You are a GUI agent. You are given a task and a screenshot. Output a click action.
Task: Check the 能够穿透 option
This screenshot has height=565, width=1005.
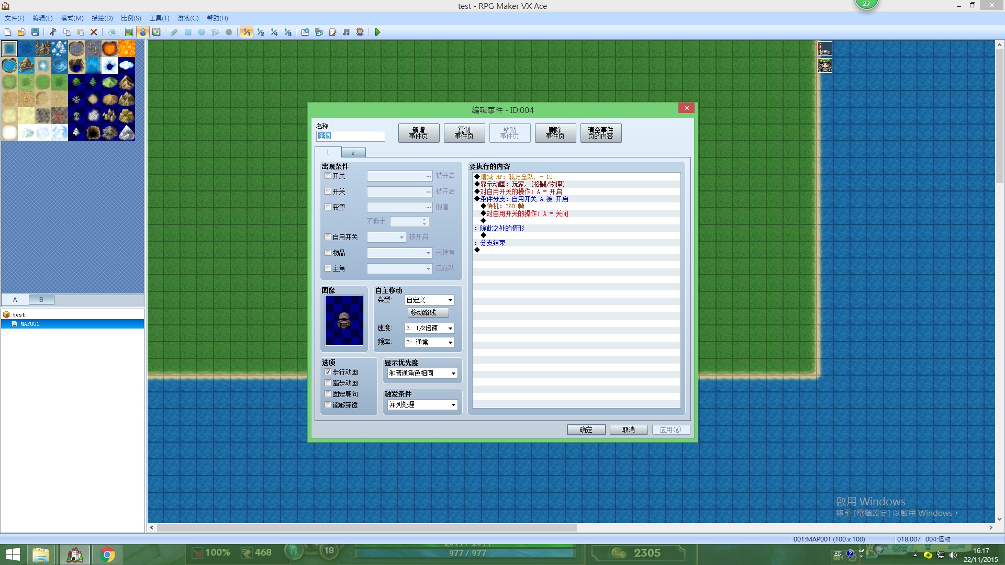pyautogui.click(x=328, y=405)
